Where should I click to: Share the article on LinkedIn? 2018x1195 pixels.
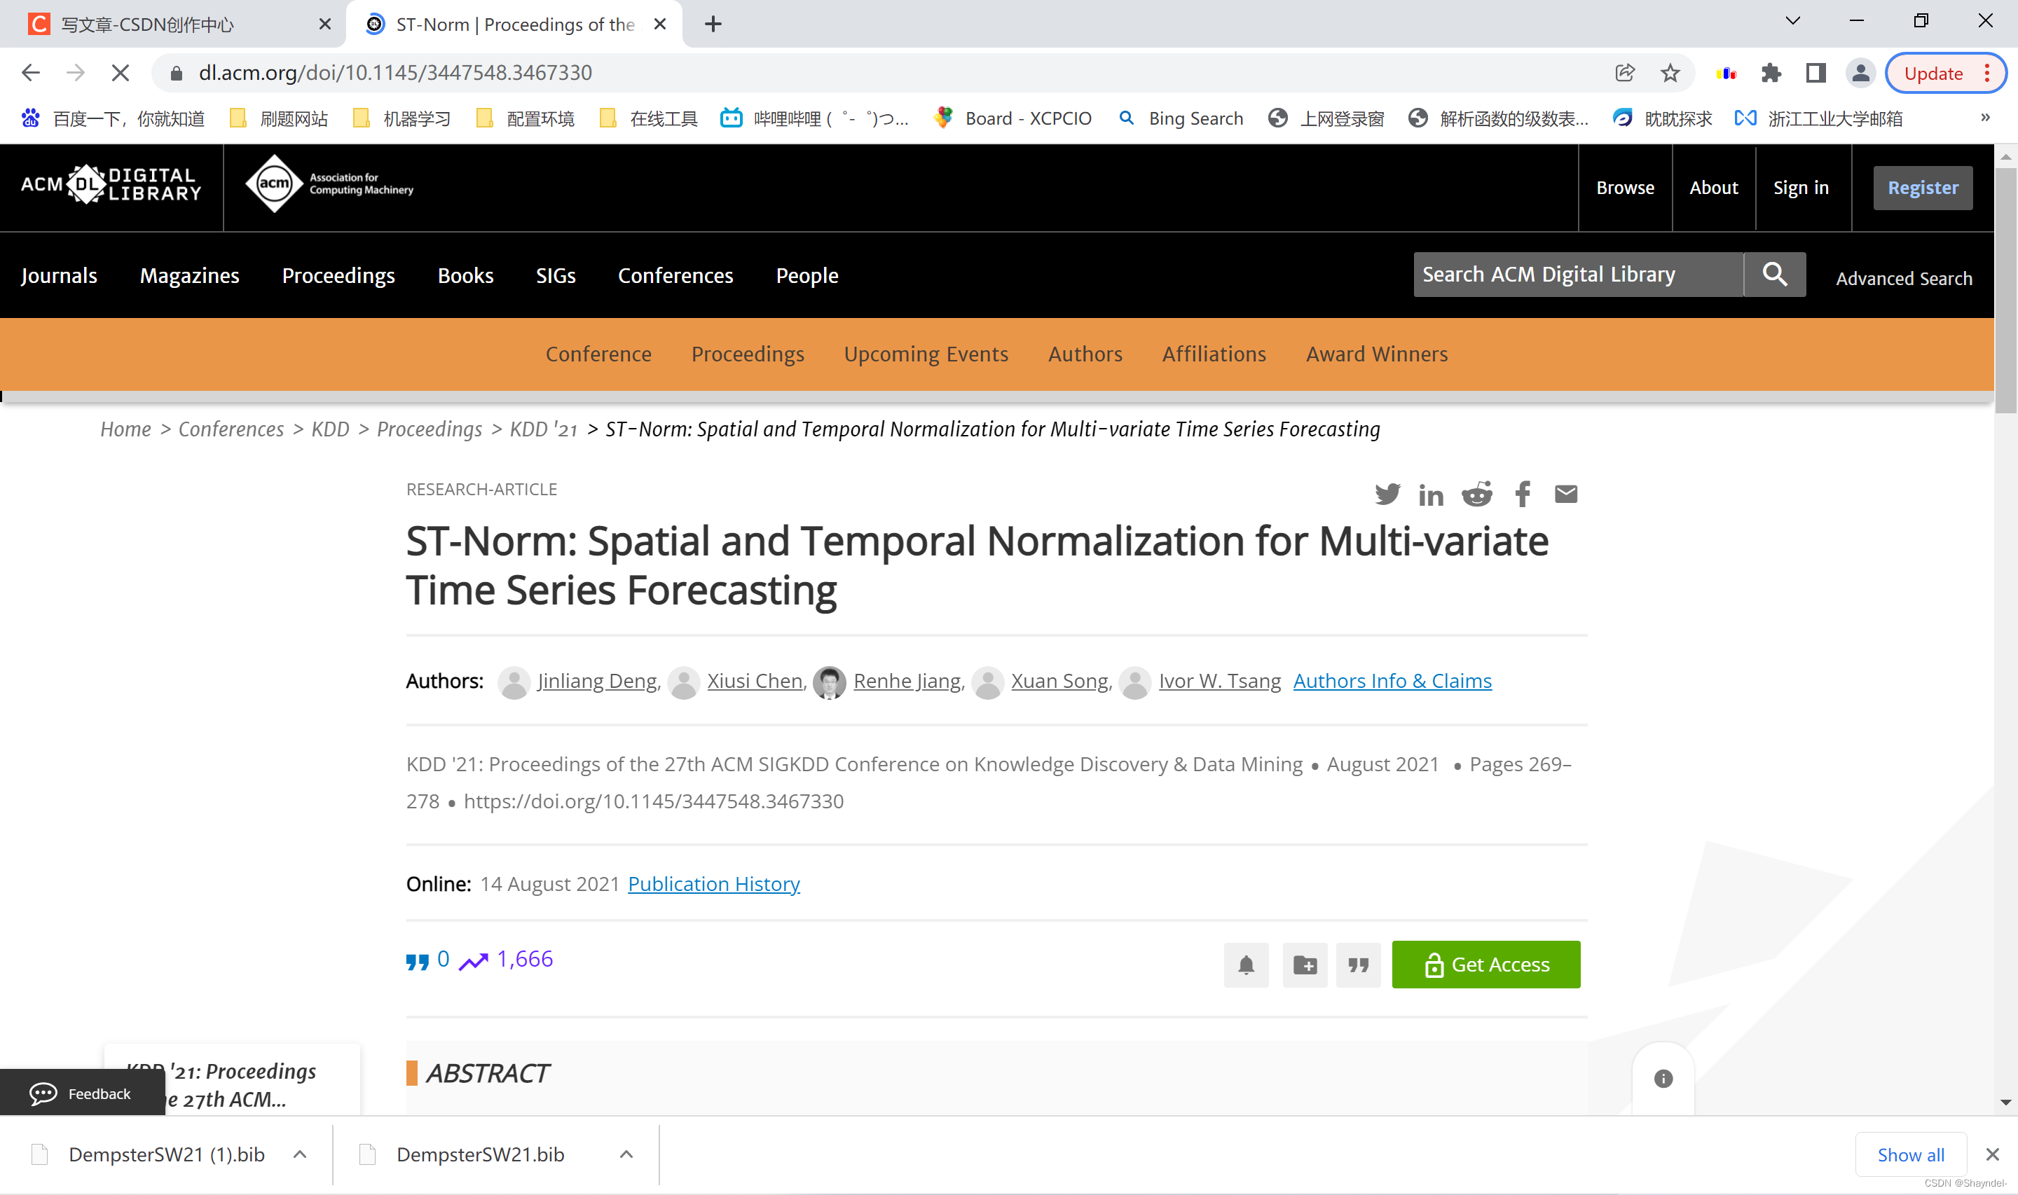[x=1431, y=495]
